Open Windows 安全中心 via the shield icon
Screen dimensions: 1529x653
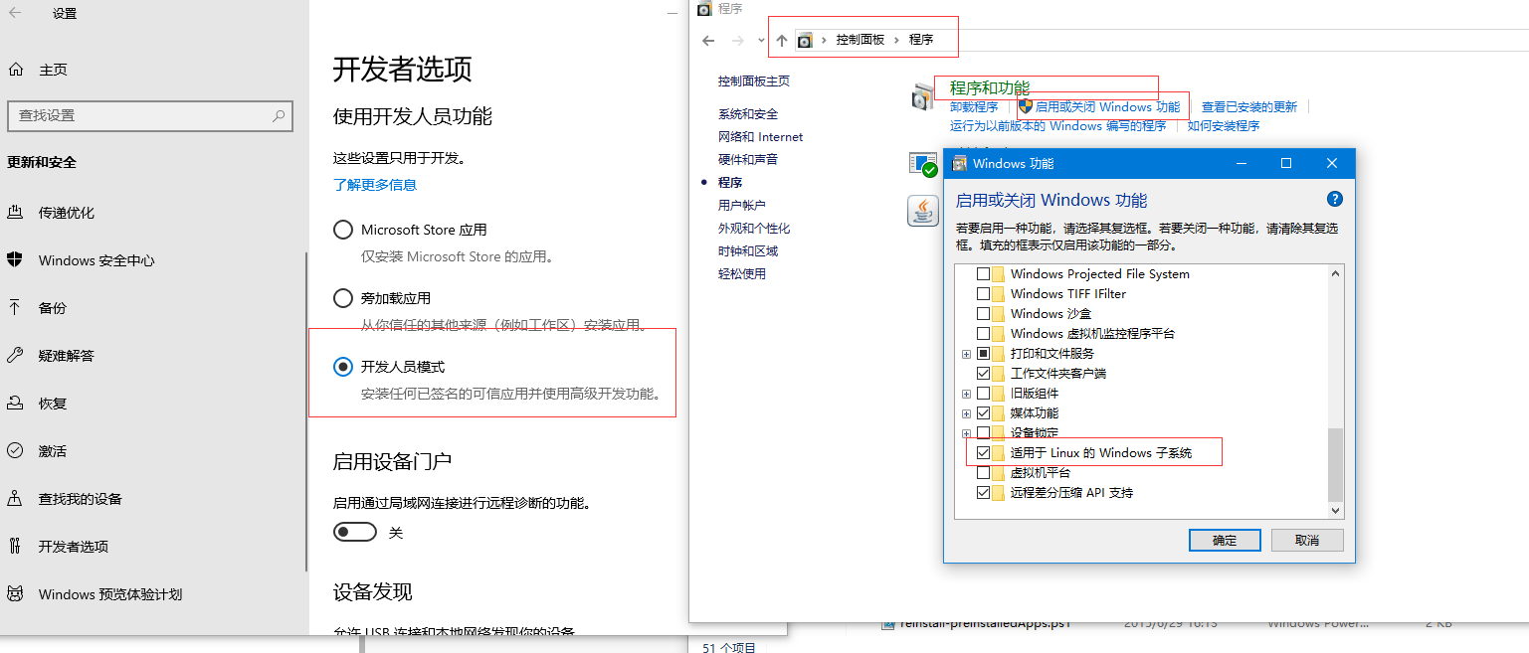(x=14, y=260)
